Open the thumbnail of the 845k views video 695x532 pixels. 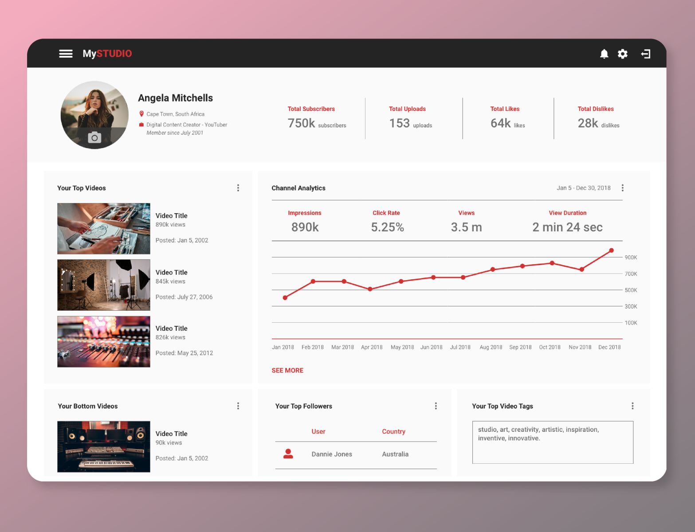tap(103, 285)
